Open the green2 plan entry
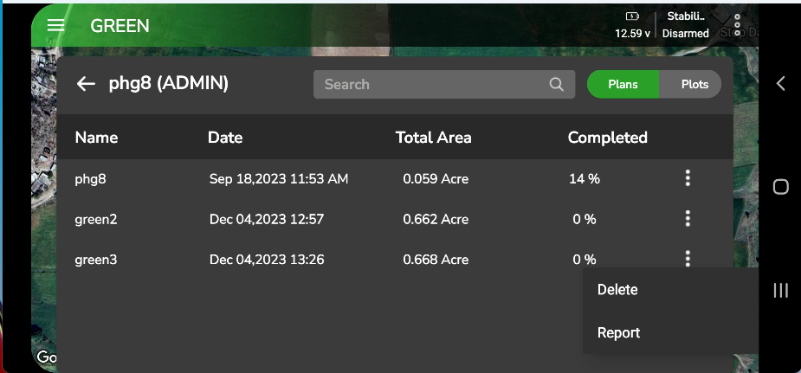 95,220
